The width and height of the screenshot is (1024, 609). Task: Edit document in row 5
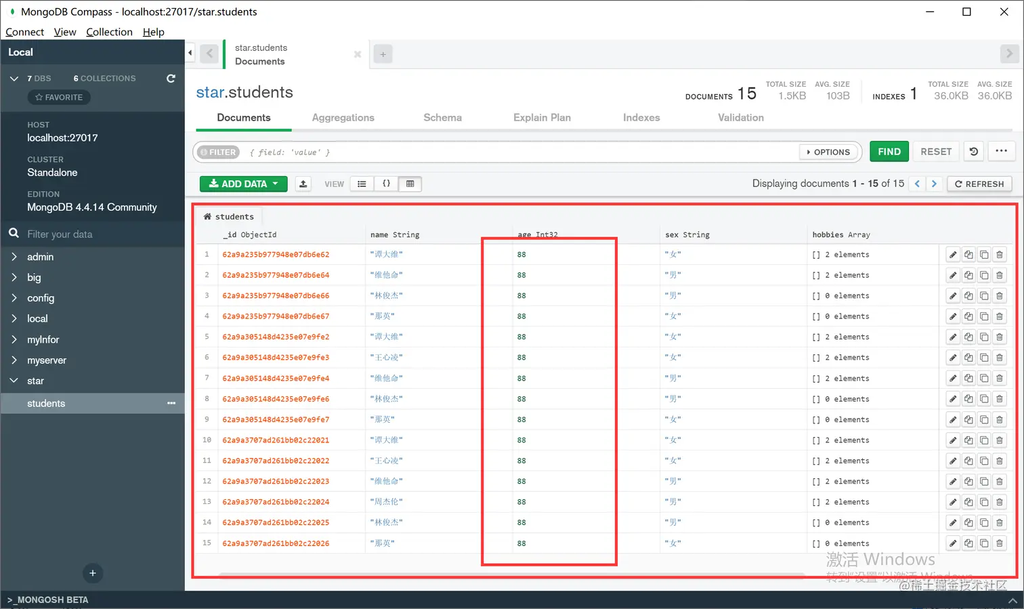[953, 337]
